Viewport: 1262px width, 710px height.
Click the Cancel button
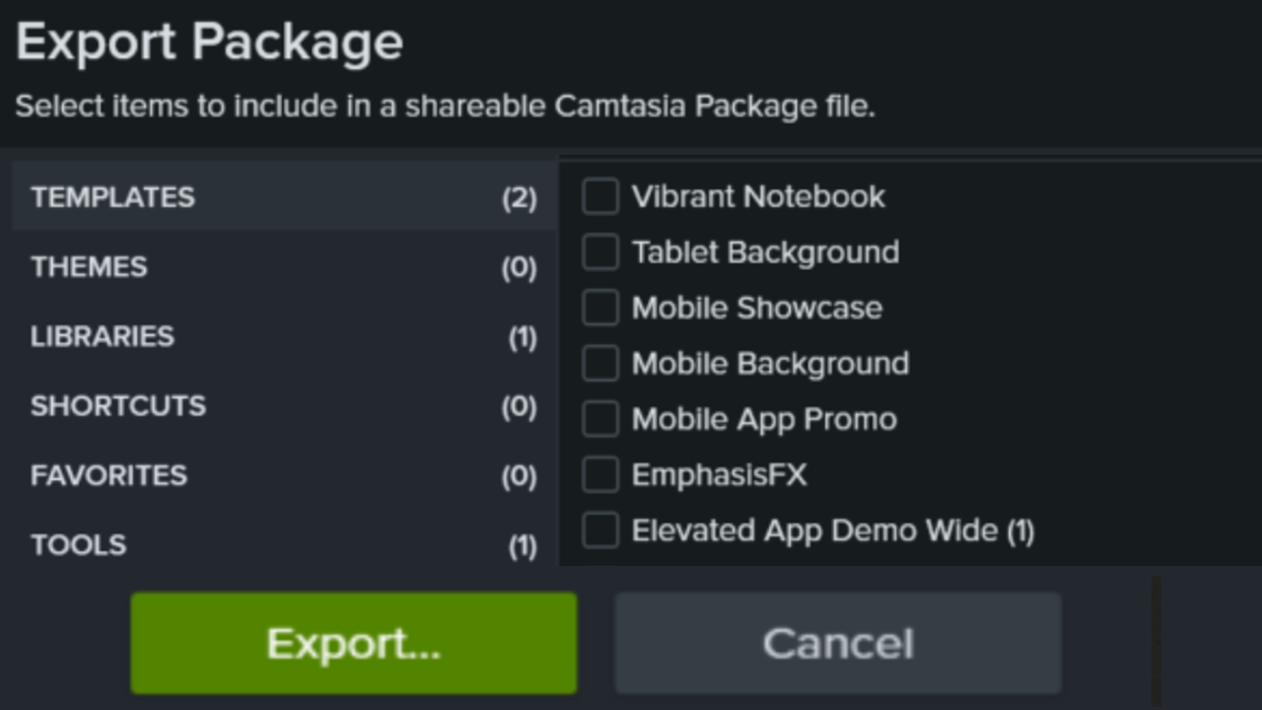(x=837, y=642)
